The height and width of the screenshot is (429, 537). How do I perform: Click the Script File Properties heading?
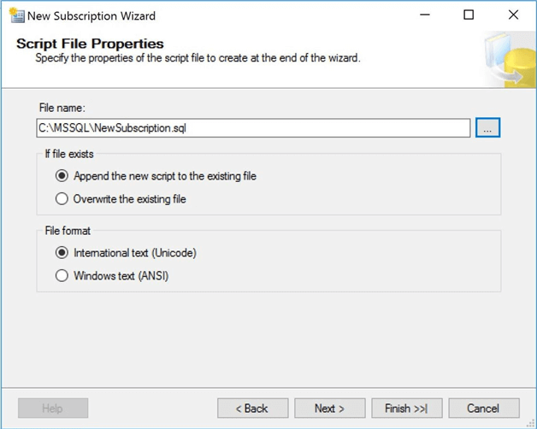[91, 44]
